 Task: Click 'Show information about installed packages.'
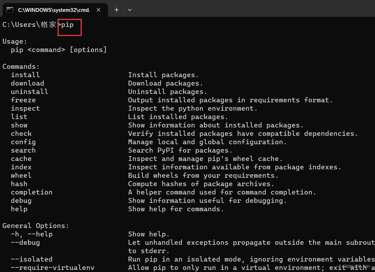(216, 125)
